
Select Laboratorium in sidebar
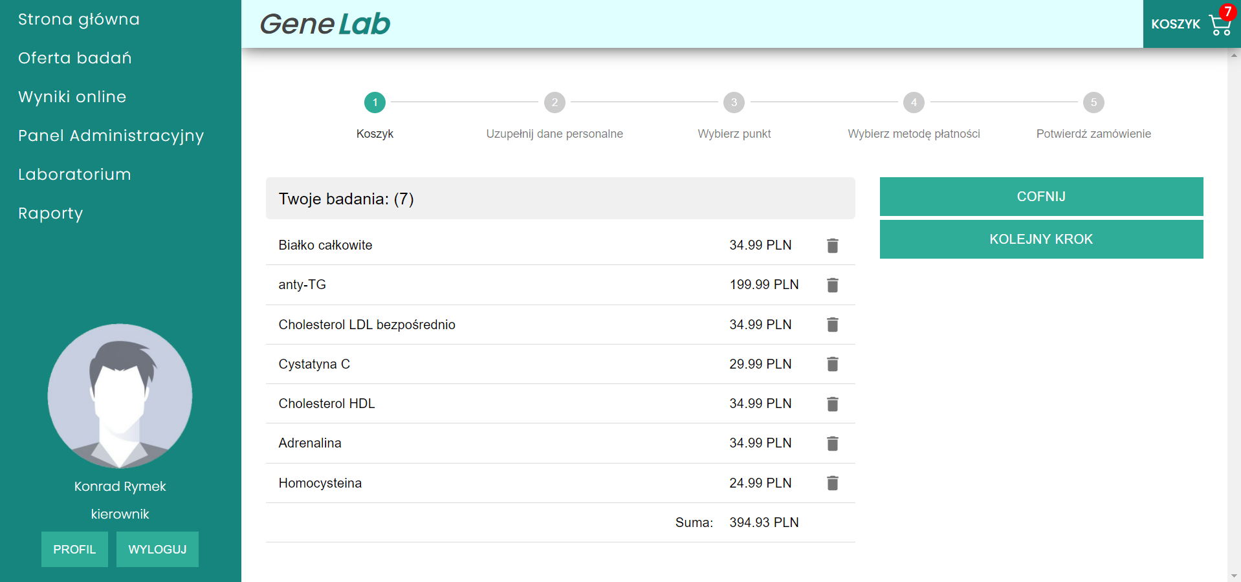pyautogui.click(x=74, y=175)
